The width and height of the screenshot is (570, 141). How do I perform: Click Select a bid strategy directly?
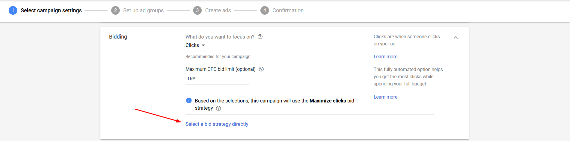(217, 124)
